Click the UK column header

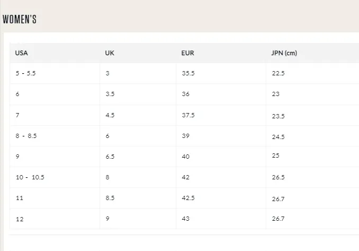pyautogui.click(x=110, y=53)
